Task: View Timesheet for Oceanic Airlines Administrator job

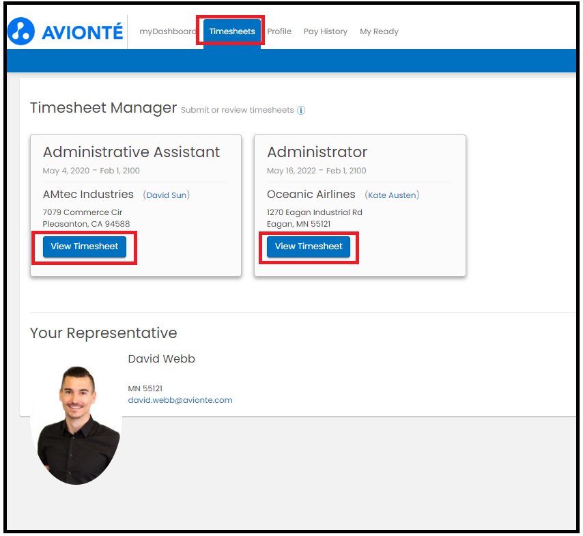Action: click(x=309, y=246)
